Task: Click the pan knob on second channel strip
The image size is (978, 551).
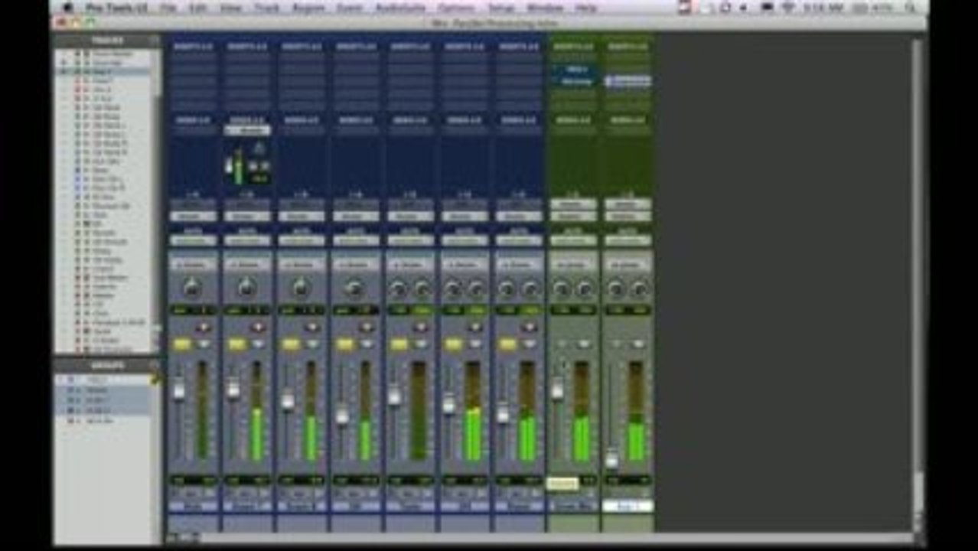Action: pos(246,289)
